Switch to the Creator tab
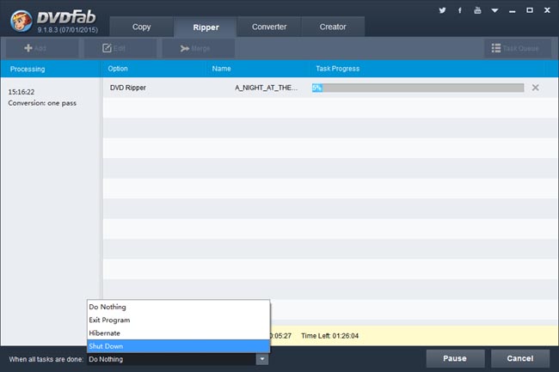The height and width of the screenshot is (372, 559). [333, 27]
